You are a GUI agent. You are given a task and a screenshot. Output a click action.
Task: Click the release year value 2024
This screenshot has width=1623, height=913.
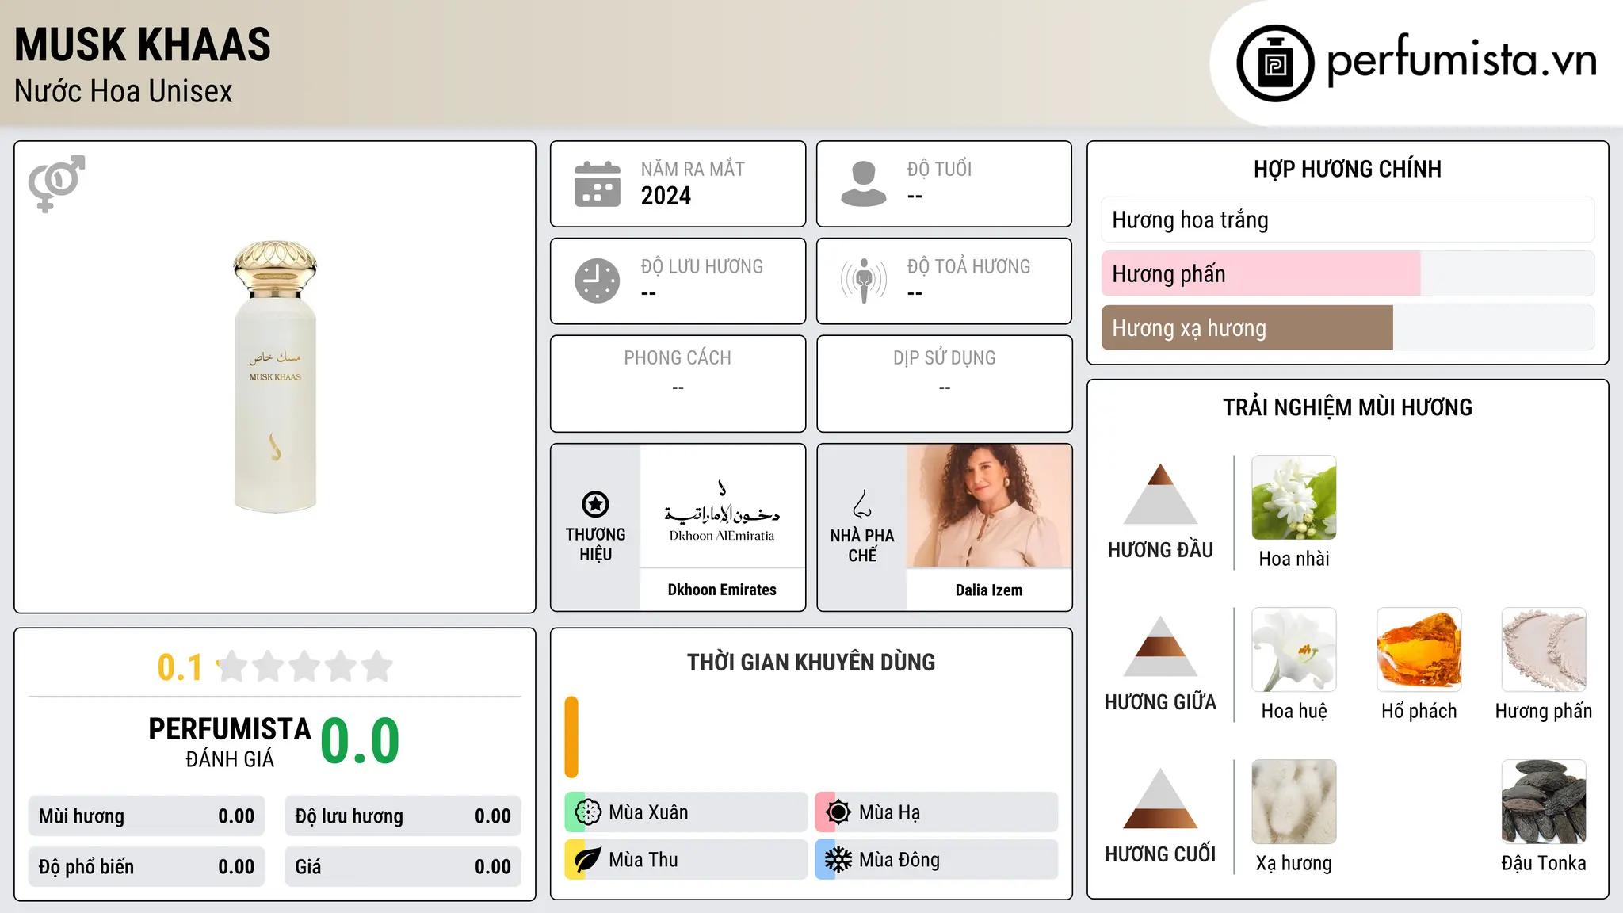[x=666, y=196]
